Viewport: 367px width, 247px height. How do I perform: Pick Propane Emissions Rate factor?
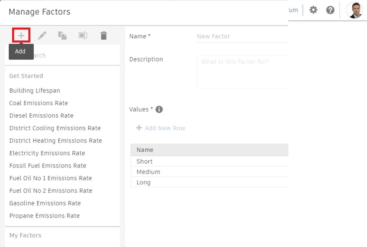click(x=44, y=216)
